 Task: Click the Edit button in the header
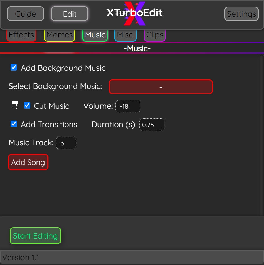(69, 13)
